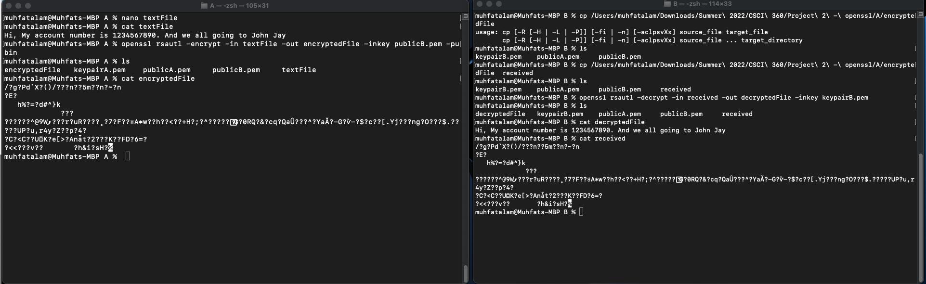This screenshot has height=284, width=926.
Task: Minimize terminal window B
Action: pos(489,4)
